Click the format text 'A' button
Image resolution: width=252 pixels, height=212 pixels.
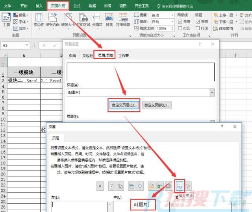(x=100, y=186)
